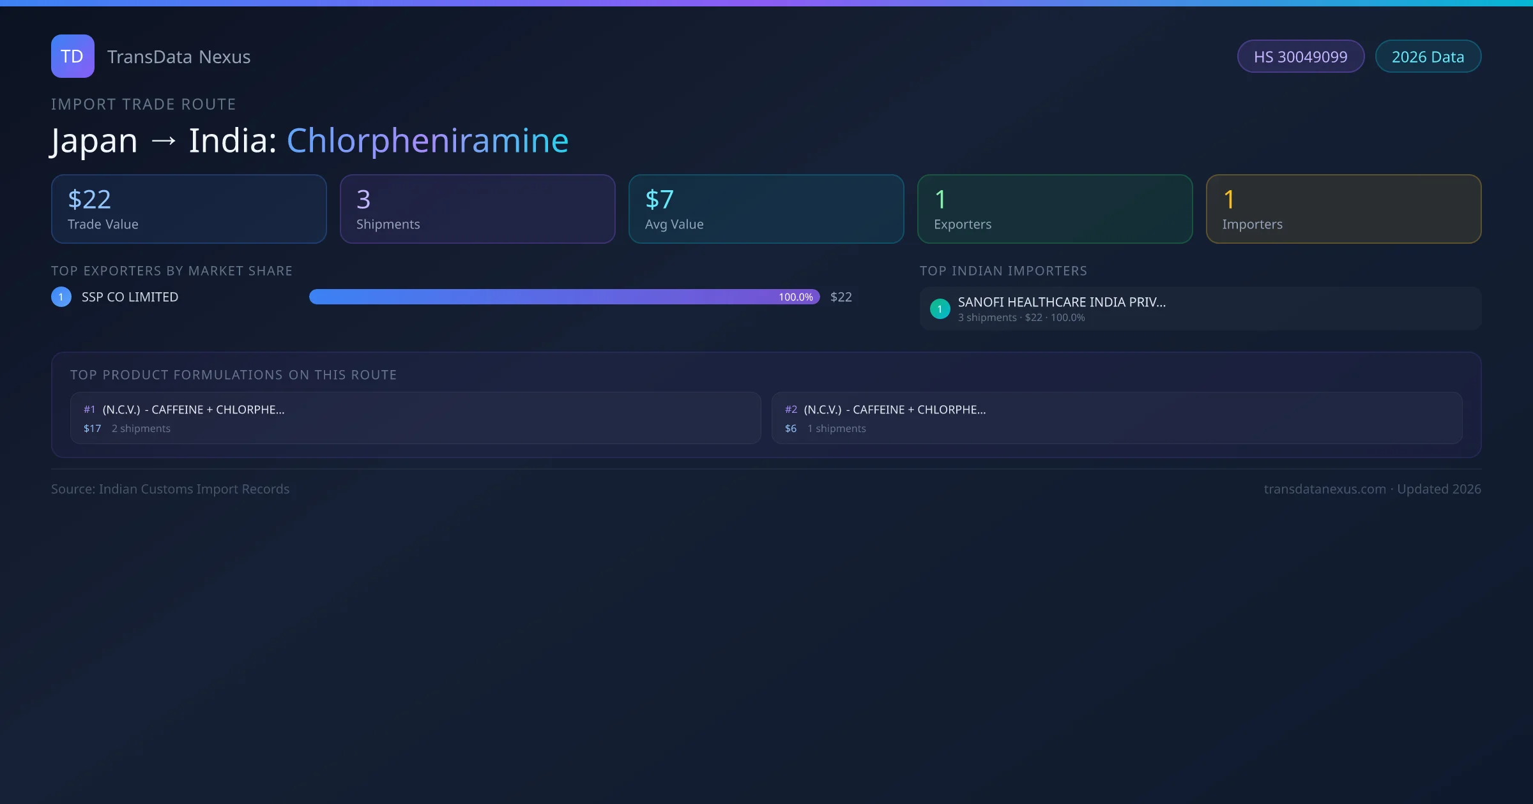The height and width of the screenshot is (804, 1533).
Task: Toggle the 2026 Data filter badge
Action: pyautogui.click(x=1428, y=56)
